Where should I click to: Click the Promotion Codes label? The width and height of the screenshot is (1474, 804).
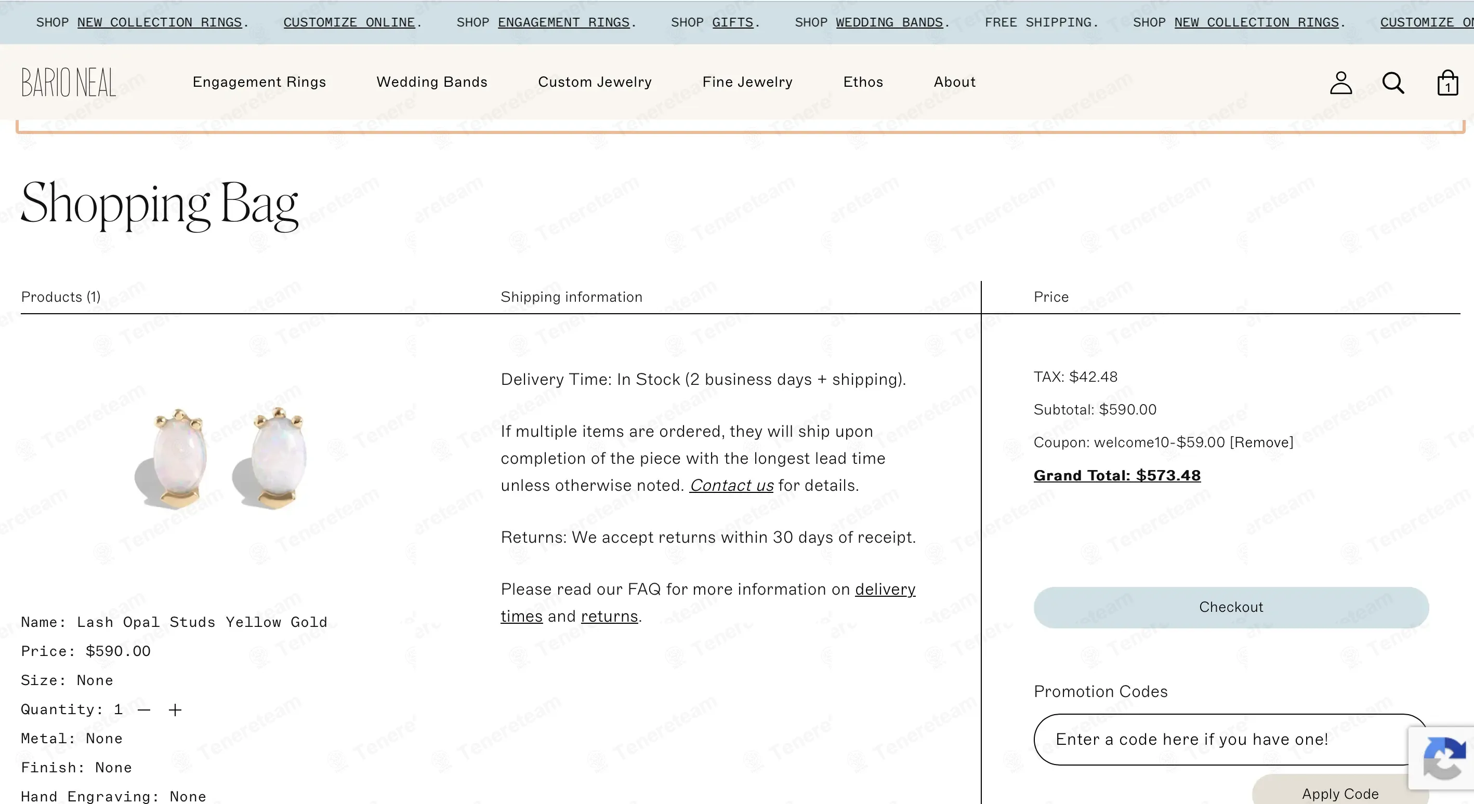(1100, 692)
